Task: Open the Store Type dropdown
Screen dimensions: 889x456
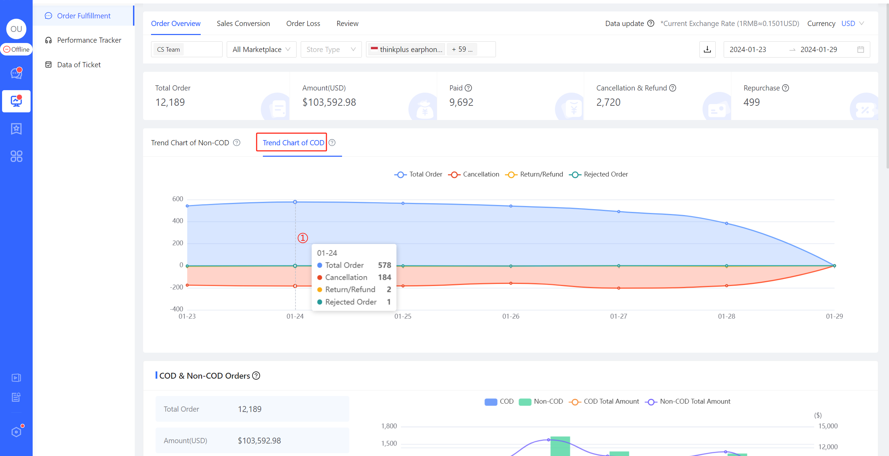Action: (331, 49)
